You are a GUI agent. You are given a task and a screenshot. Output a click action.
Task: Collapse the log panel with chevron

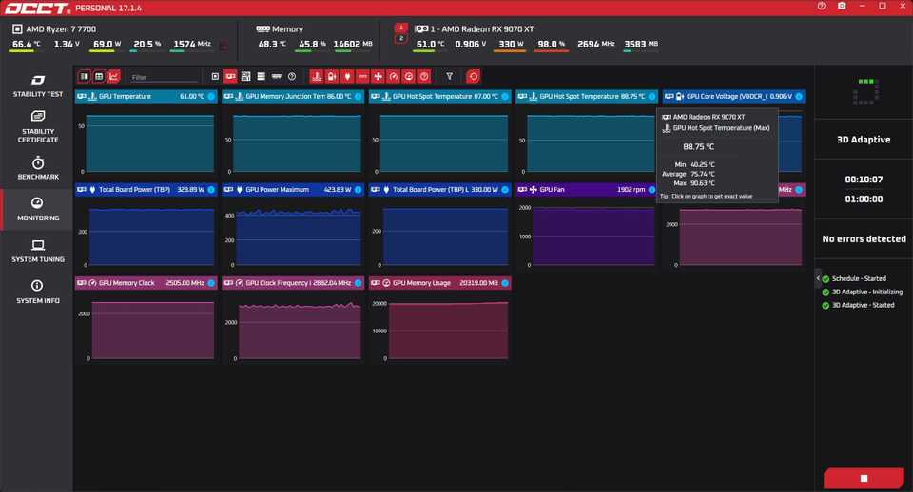click(x=818, y=278)
